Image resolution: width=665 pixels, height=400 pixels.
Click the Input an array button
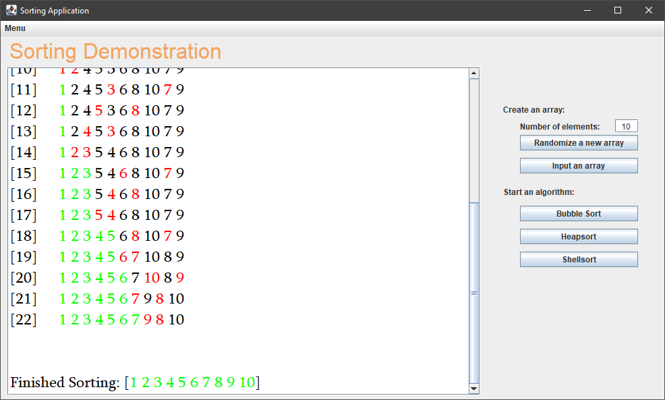579,166
